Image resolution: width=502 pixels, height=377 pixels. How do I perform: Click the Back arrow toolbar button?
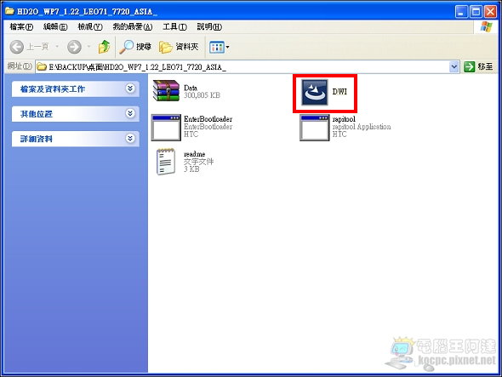click(17, 47)
